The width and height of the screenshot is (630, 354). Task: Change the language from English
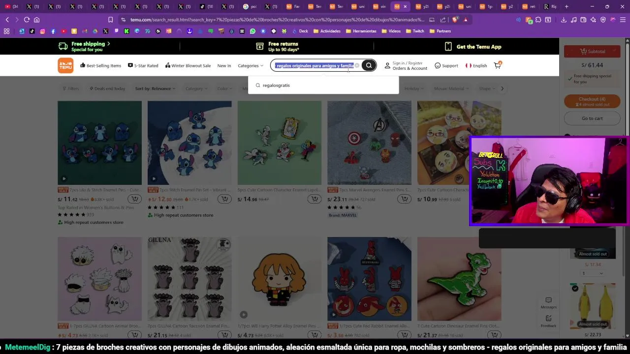[x=476, y=65]
